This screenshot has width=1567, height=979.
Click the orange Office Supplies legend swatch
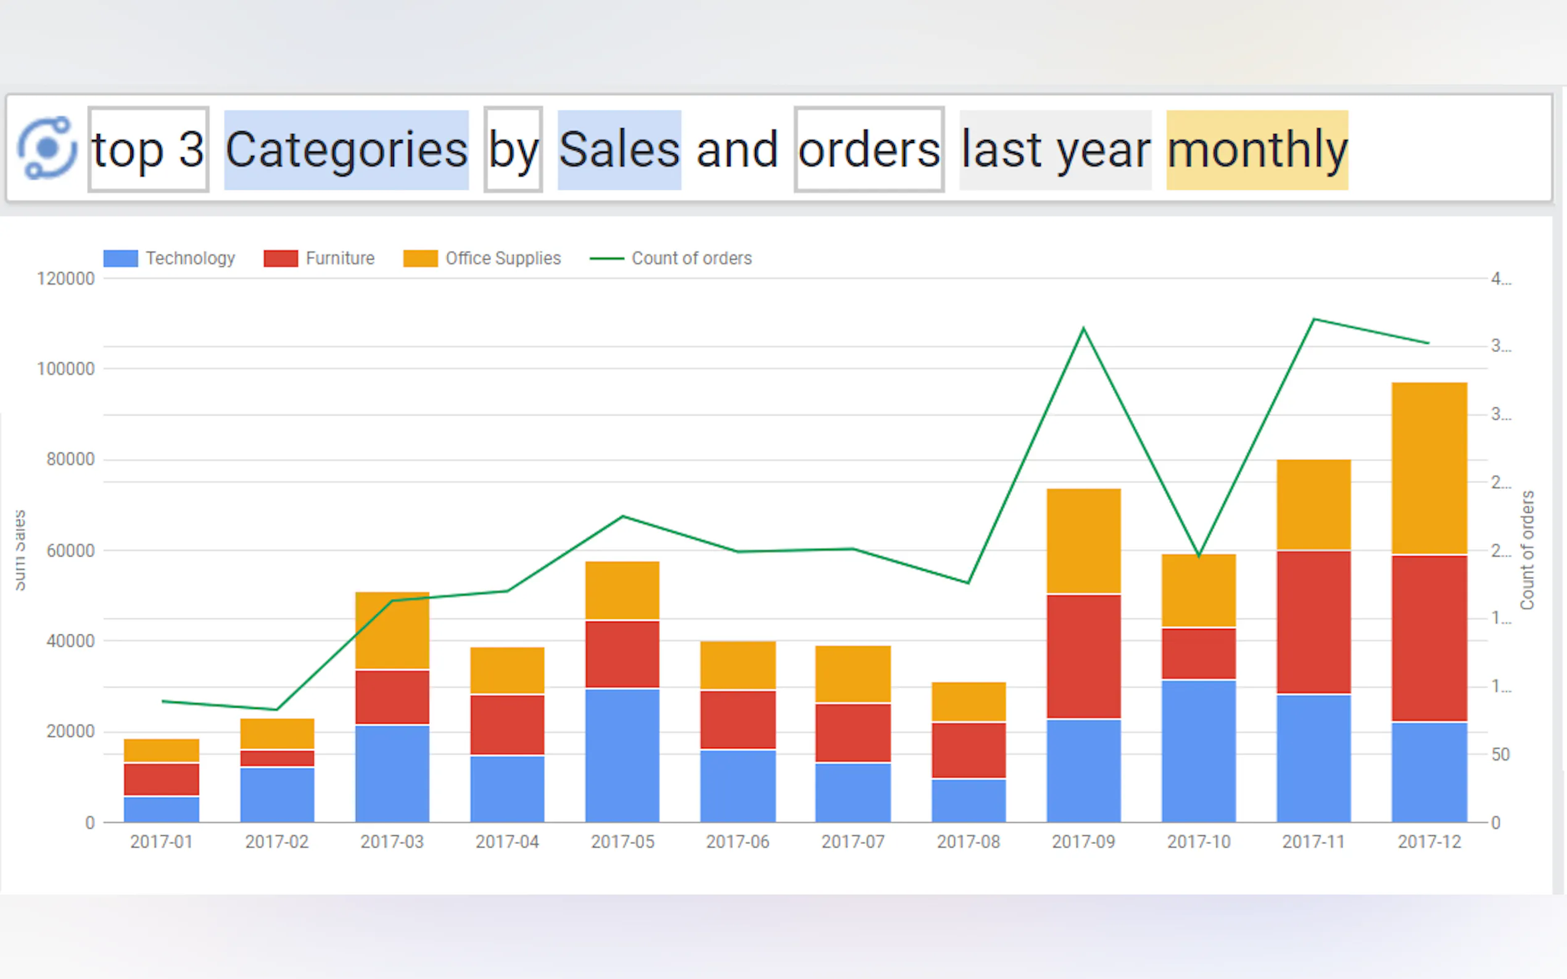(x=420, y=258)
